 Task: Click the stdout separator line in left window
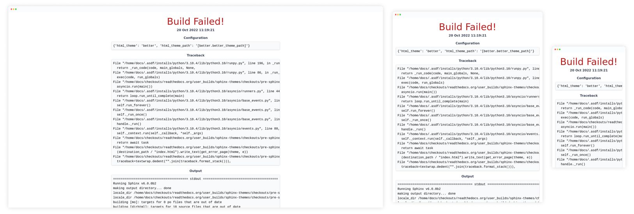pos(195,179)
